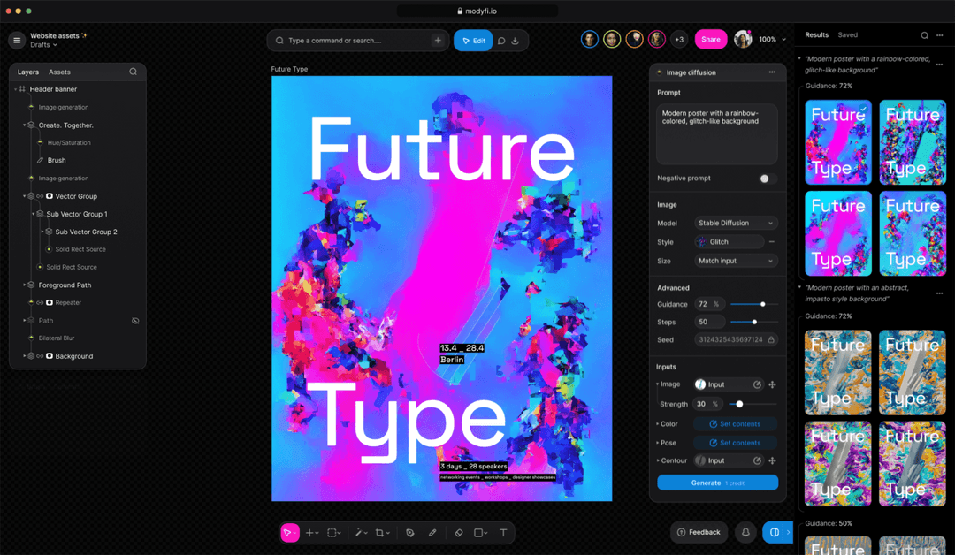Open the Saved results tab
955x555 pixels.
point(847,35)
